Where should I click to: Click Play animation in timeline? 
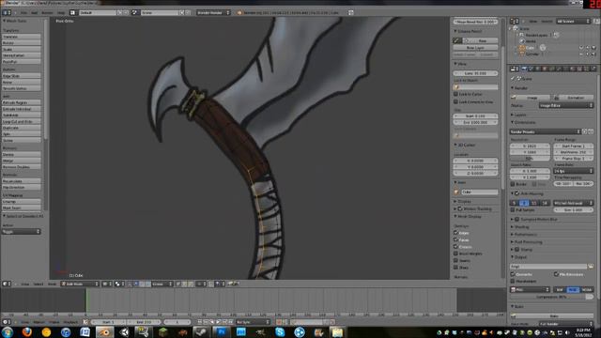219,322
